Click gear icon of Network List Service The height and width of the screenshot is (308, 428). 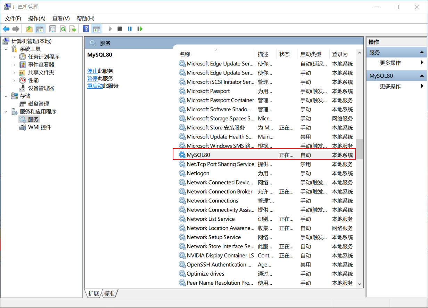point(182,219)
